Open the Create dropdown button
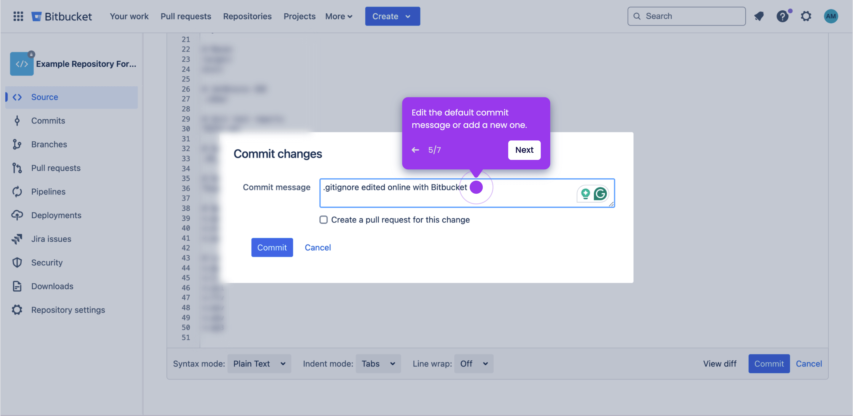Screen dimensions: 853x416 tap(392, 16)
